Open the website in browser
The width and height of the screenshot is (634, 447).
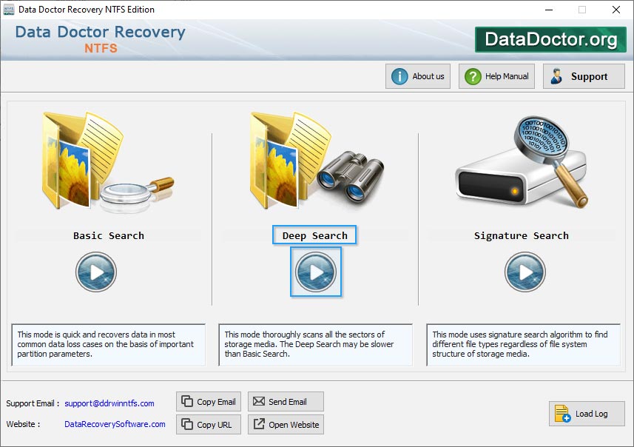point(286,424)
